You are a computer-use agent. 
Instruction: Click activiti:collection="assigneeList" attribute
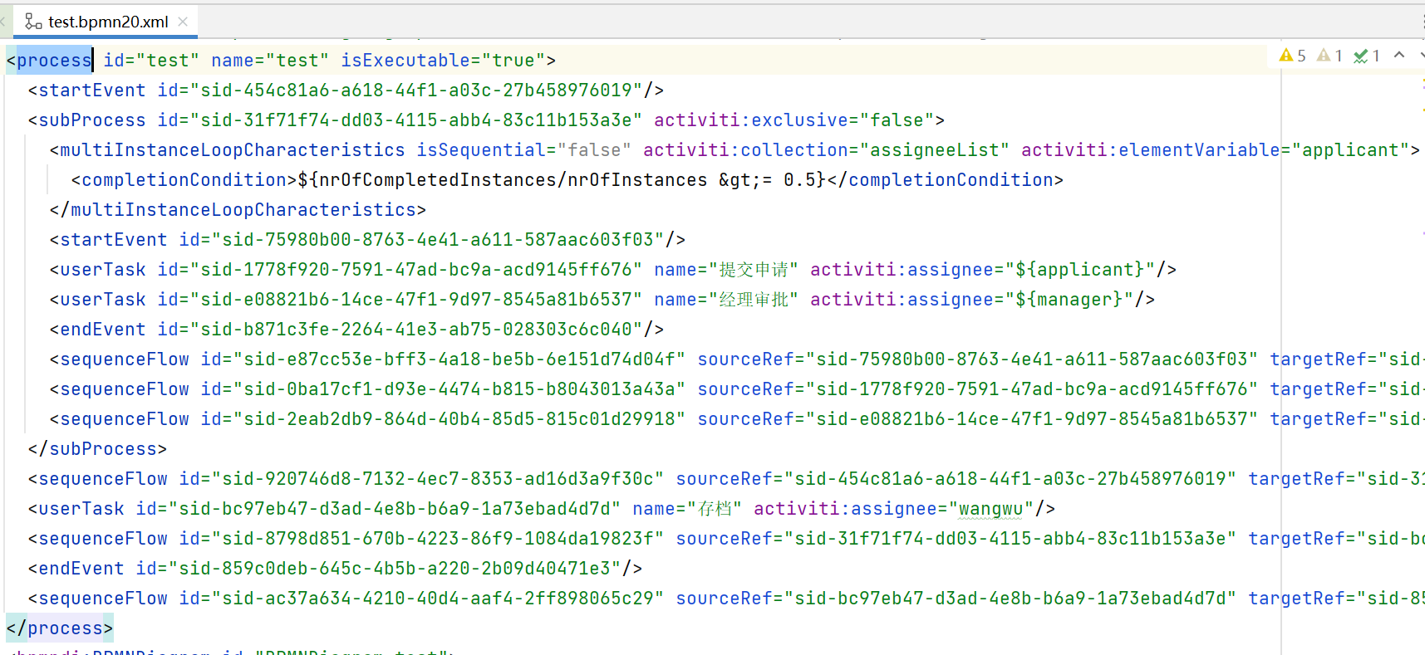[827, 150]
